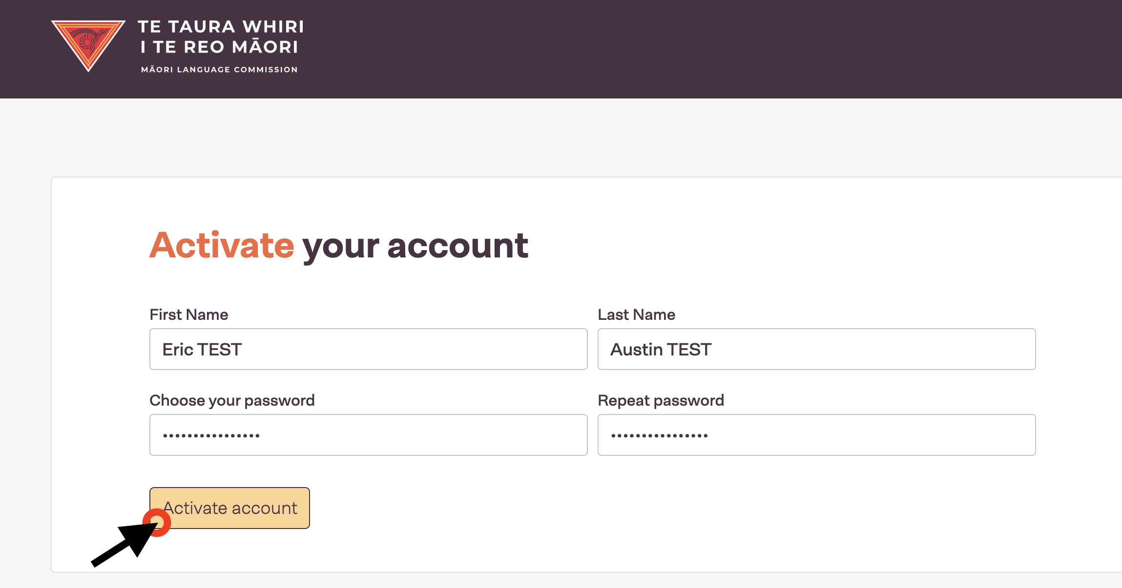
Task: Focus the First Name input field
Action: 368,349
